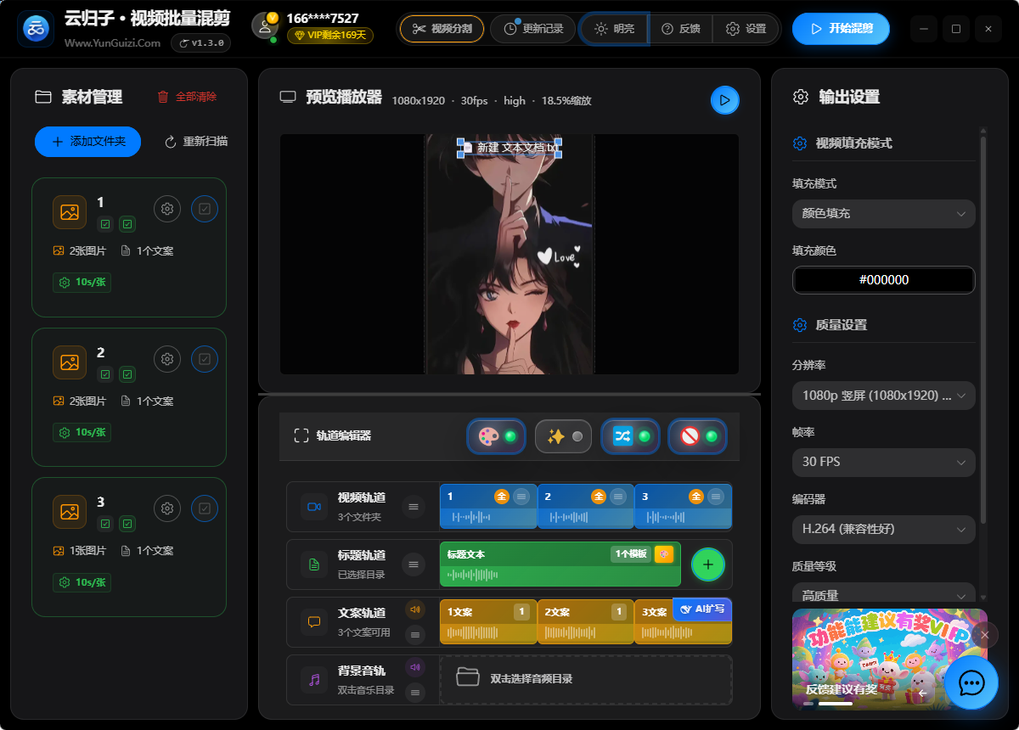Toggle sparkle effects switch in track editor
Viewport: 1019px width, 730px height.
[x=563, y=436]
